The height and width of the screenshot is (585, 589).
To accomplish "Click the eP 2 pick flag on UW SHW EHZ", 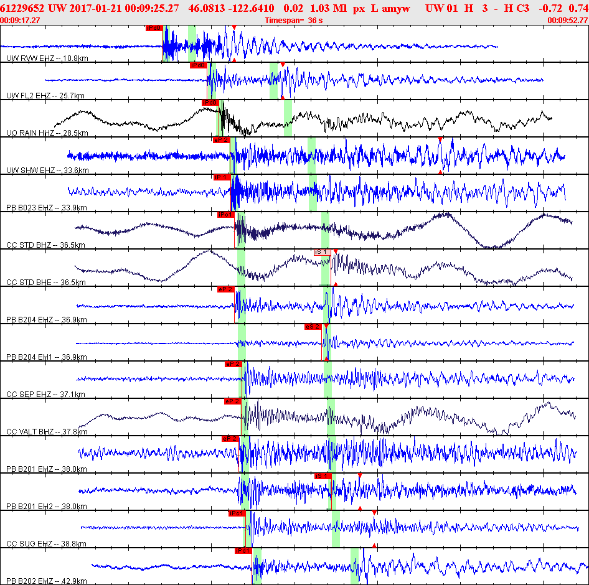I will [x=221, y=140].
